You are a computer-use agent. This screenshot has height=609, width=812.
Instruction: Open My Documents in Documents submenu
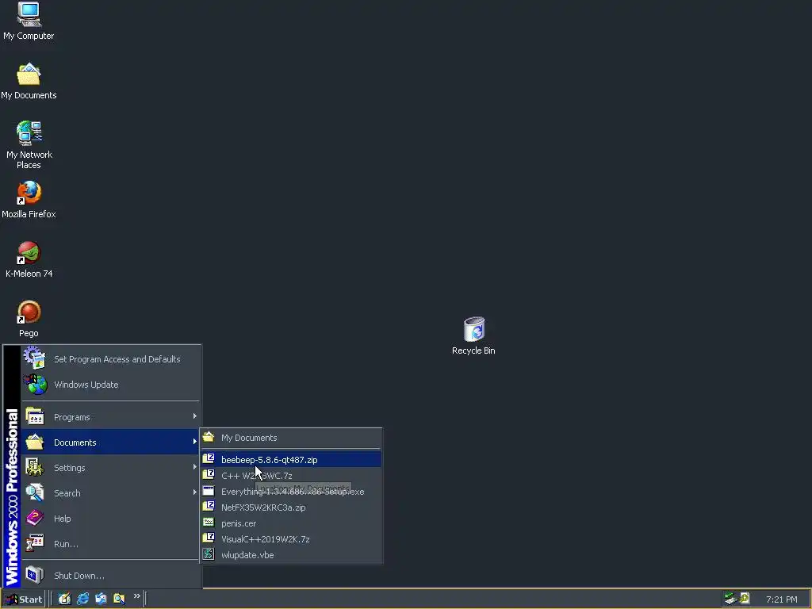291,438
